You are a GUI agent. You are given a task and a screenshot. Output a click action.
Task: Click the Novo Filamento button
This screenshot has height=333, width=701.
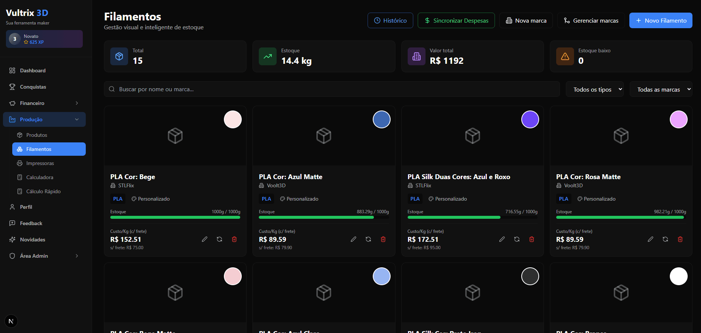(661, 20)
